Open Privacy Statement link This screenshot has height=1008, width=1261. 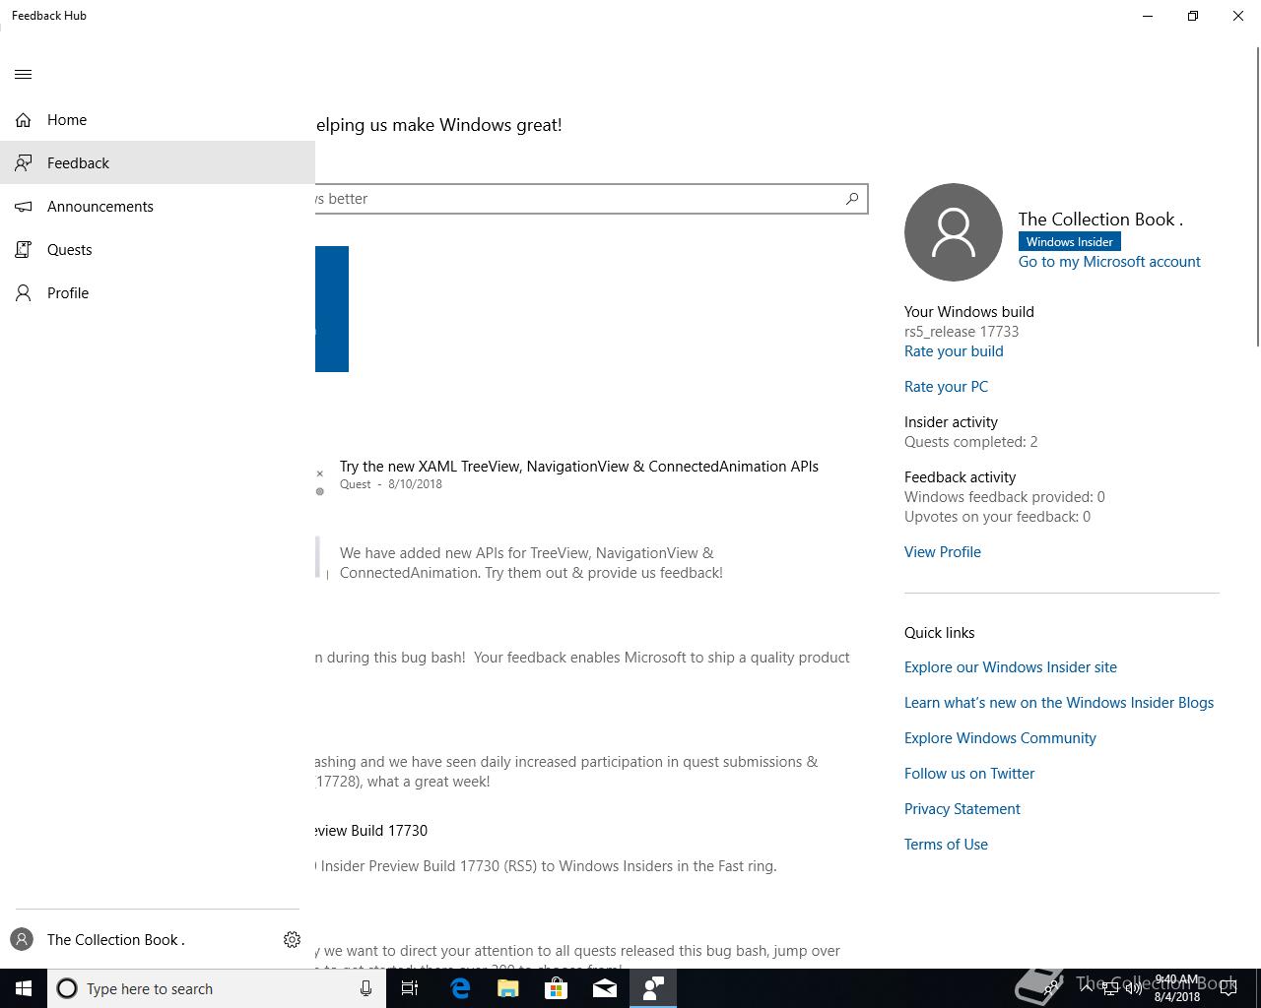pyautogui.click(x=962, y=809)
